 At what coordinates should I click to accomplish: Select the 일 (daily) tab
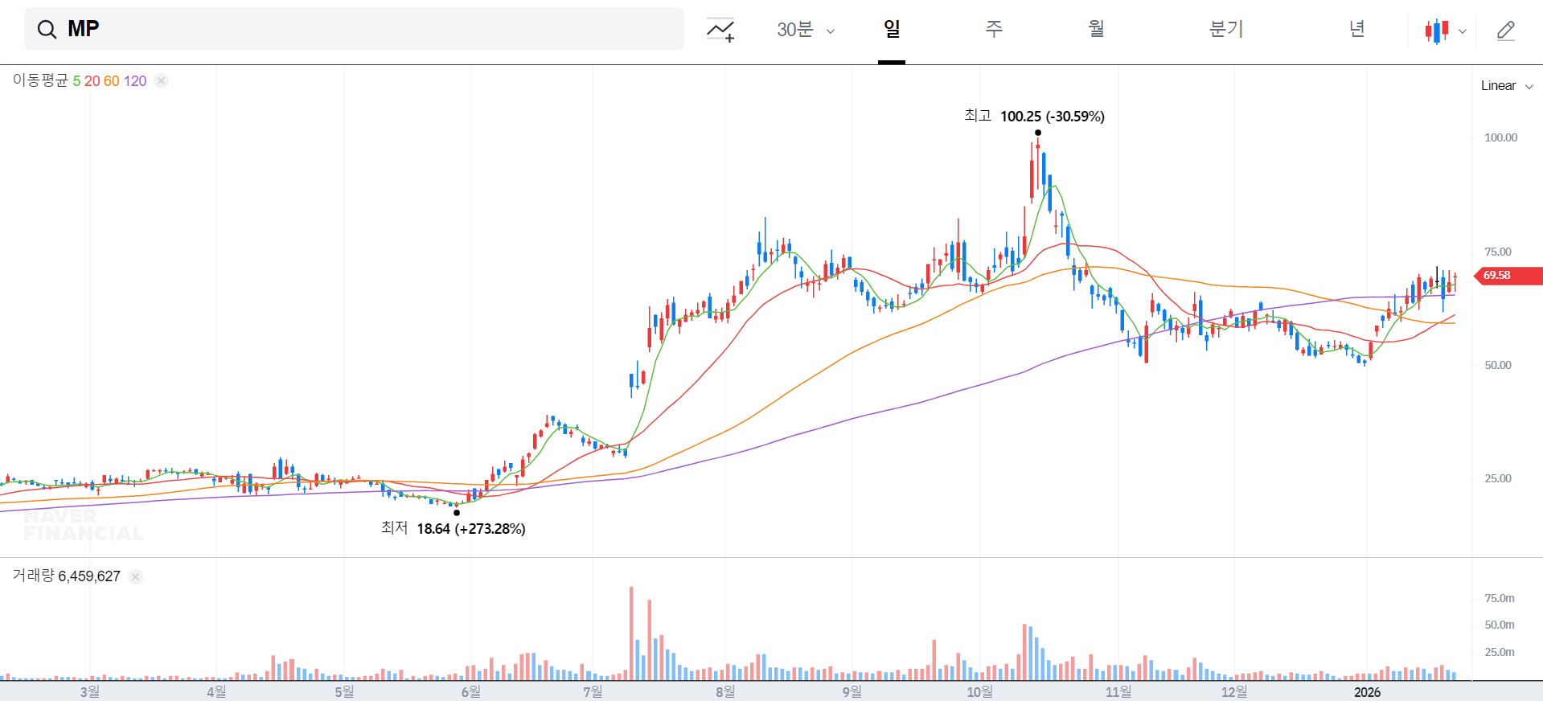[892, 30]
